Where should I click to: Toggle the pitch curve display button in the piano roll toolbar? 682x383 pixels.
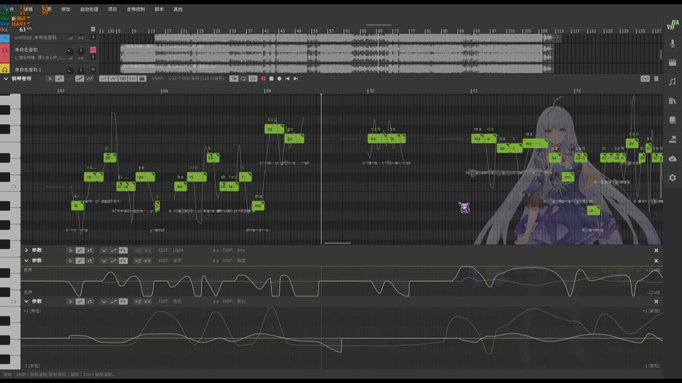(104, 79)
